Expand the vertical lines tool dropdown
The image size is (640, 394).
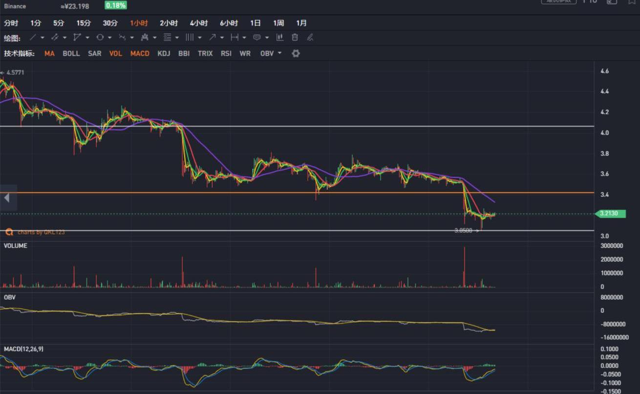tap(200, 38)
